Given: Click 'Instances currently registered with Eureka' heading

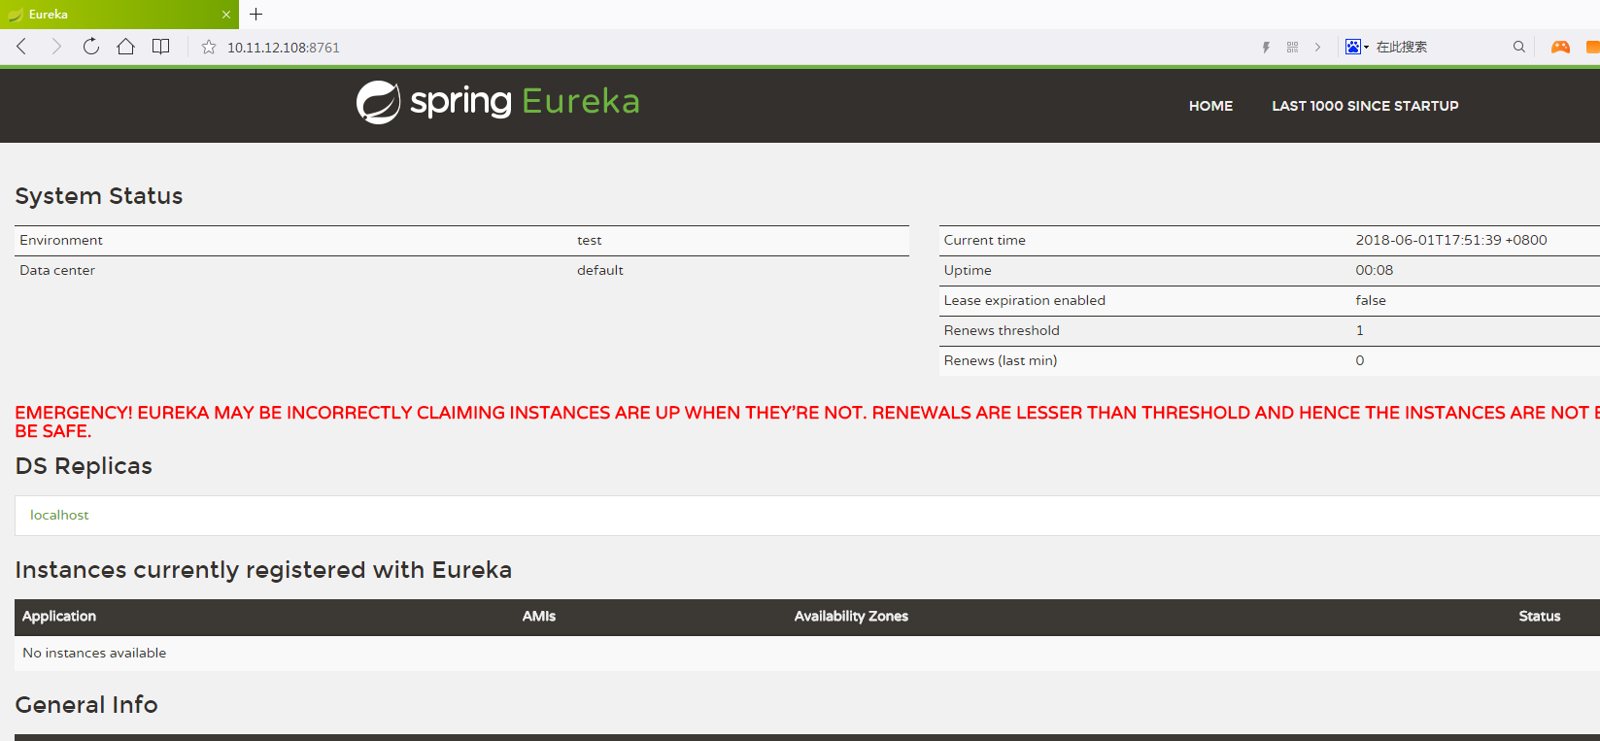Looking at the screenshot, I should coord(263,570).
